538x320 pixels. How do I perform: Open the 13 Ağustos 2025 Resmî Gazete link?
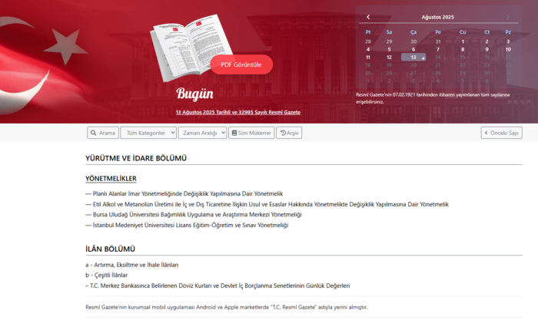tap(238, 112)
